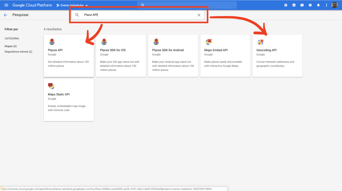Select the Places SDK for iOS card
The height and width of the screenshot is (191, 342).
click(121, 56)
